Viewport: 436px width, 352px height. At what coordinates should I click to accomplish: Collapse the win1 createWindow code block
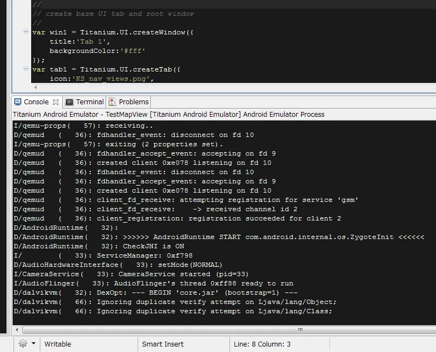tap(26, 32)
